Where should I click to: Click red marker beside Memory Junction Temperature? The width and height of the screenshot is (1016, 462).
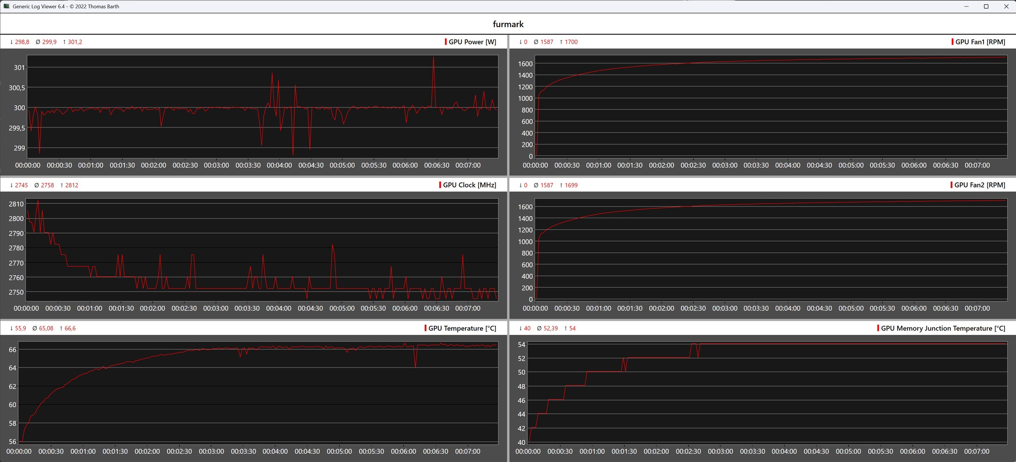pyautogui.click(x=878, y=328)
